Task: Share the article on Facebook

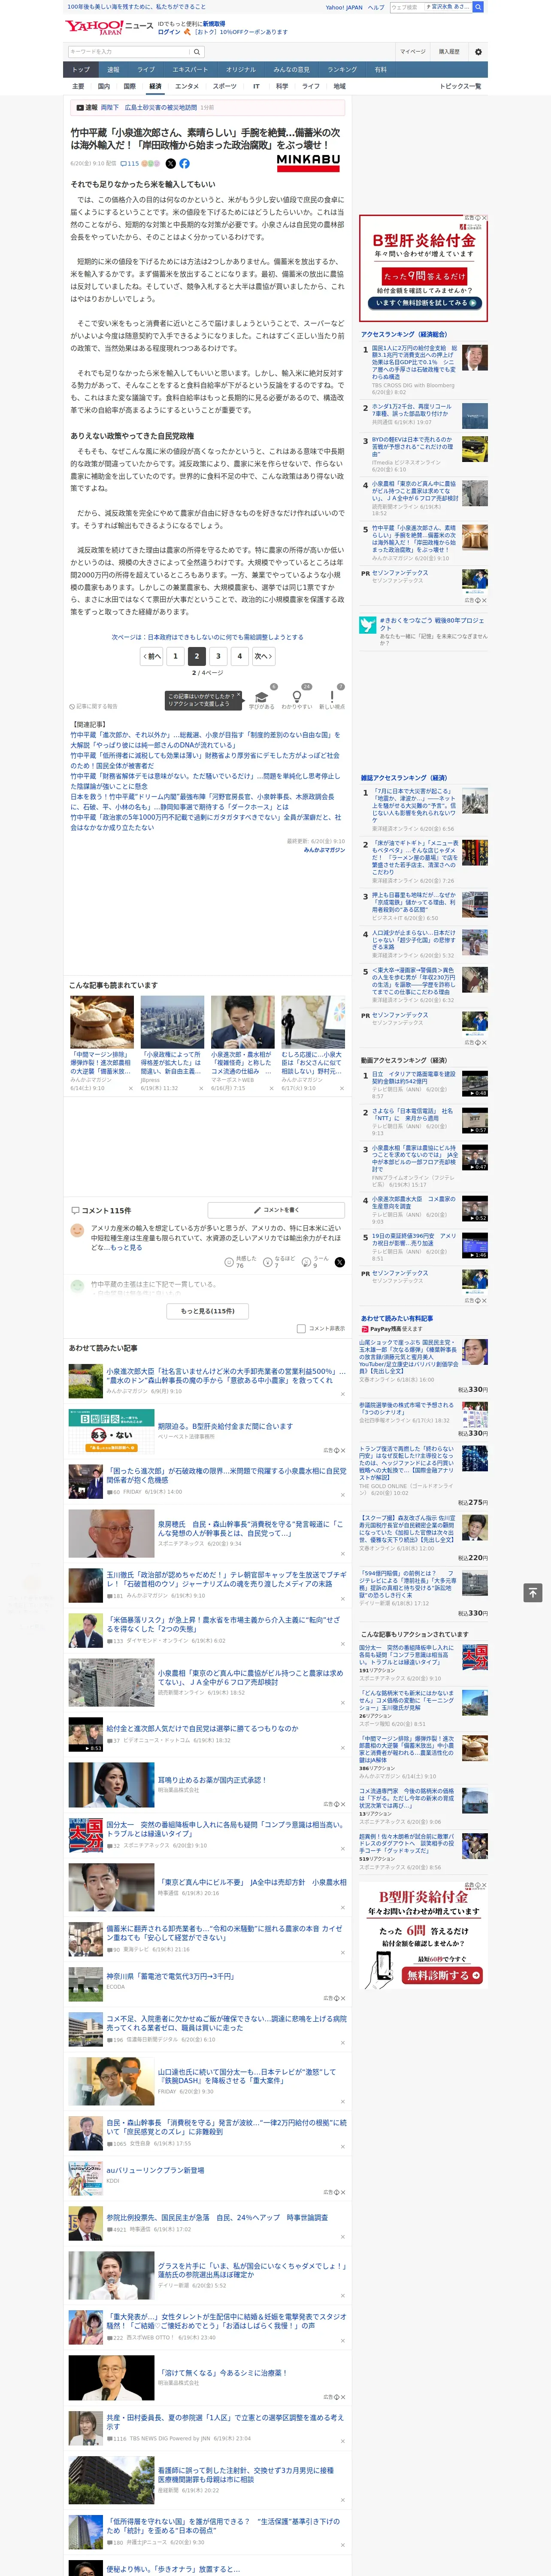Action: click(184, 163)
